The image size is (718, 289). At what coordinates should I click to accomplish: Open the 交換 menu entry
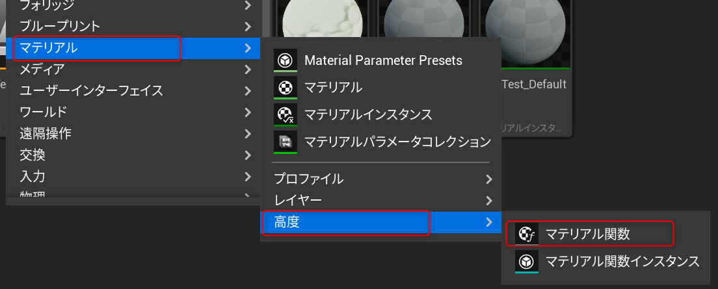pyautogui.click(x=134, y=155)
